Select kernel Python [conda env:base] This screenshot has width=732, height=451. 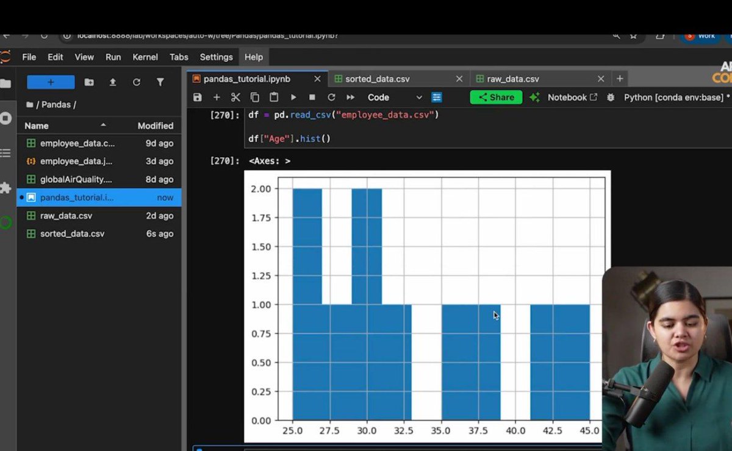pyautogui.click(x=673, y=98)
